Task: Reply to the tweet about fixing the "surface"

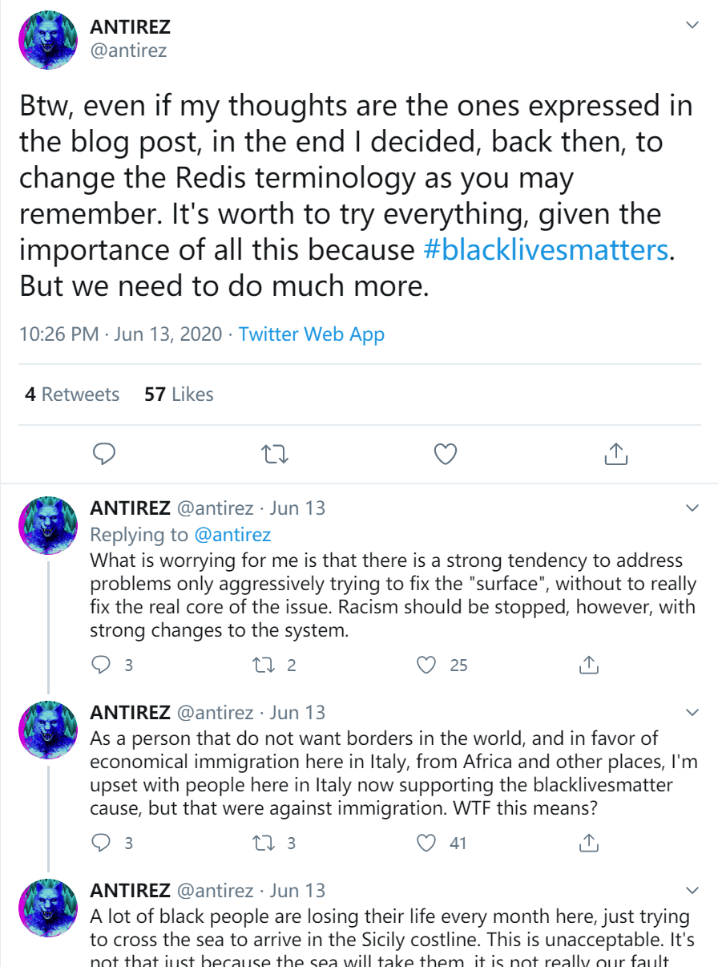Action: (101, 665)
